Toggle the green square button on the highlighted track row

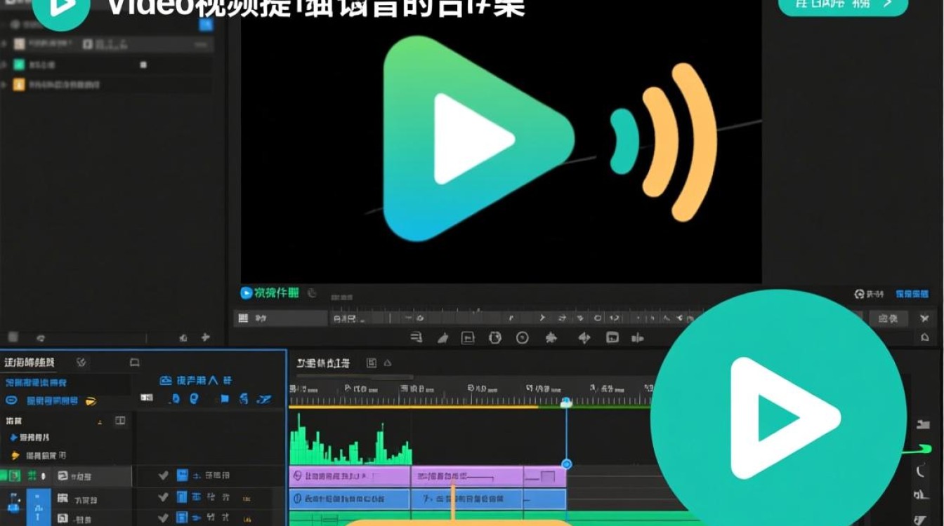pyautogui.click(x=14, y=476)
